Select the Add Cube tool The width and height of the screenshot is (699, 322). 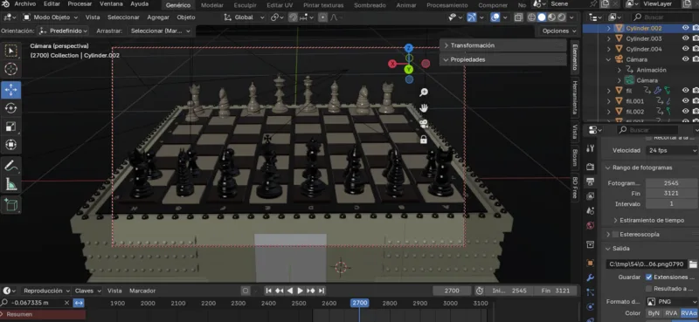10,205
